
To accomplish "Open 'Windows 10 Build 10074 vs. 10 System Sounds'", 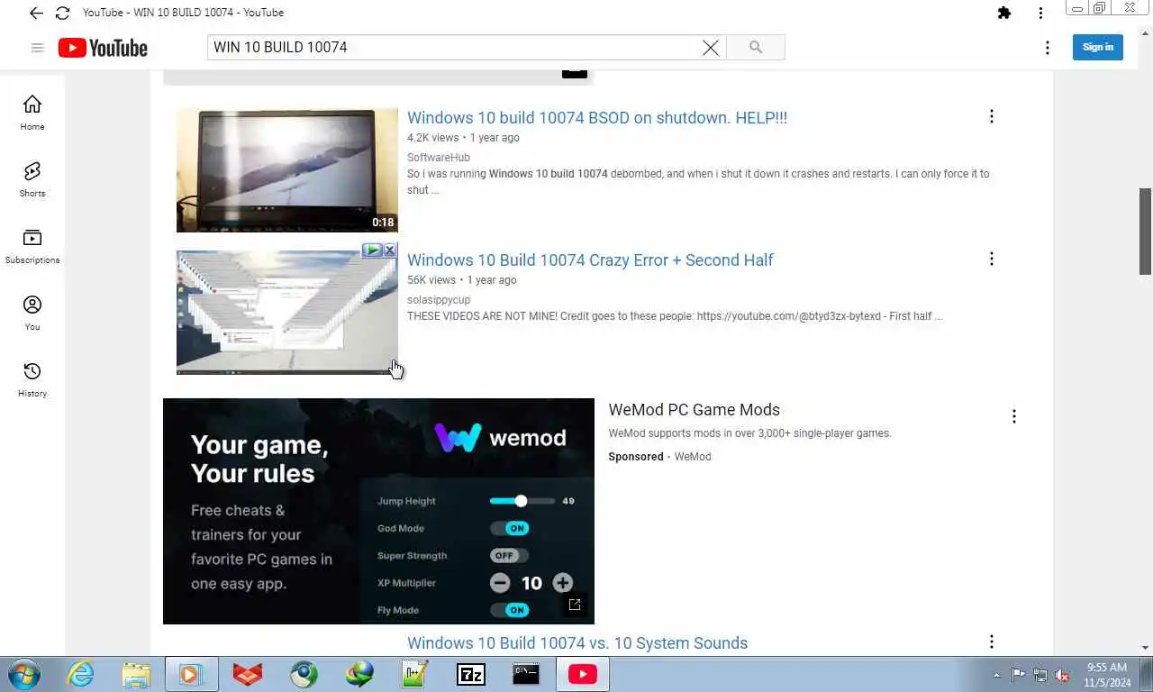I will click(577, 643).
